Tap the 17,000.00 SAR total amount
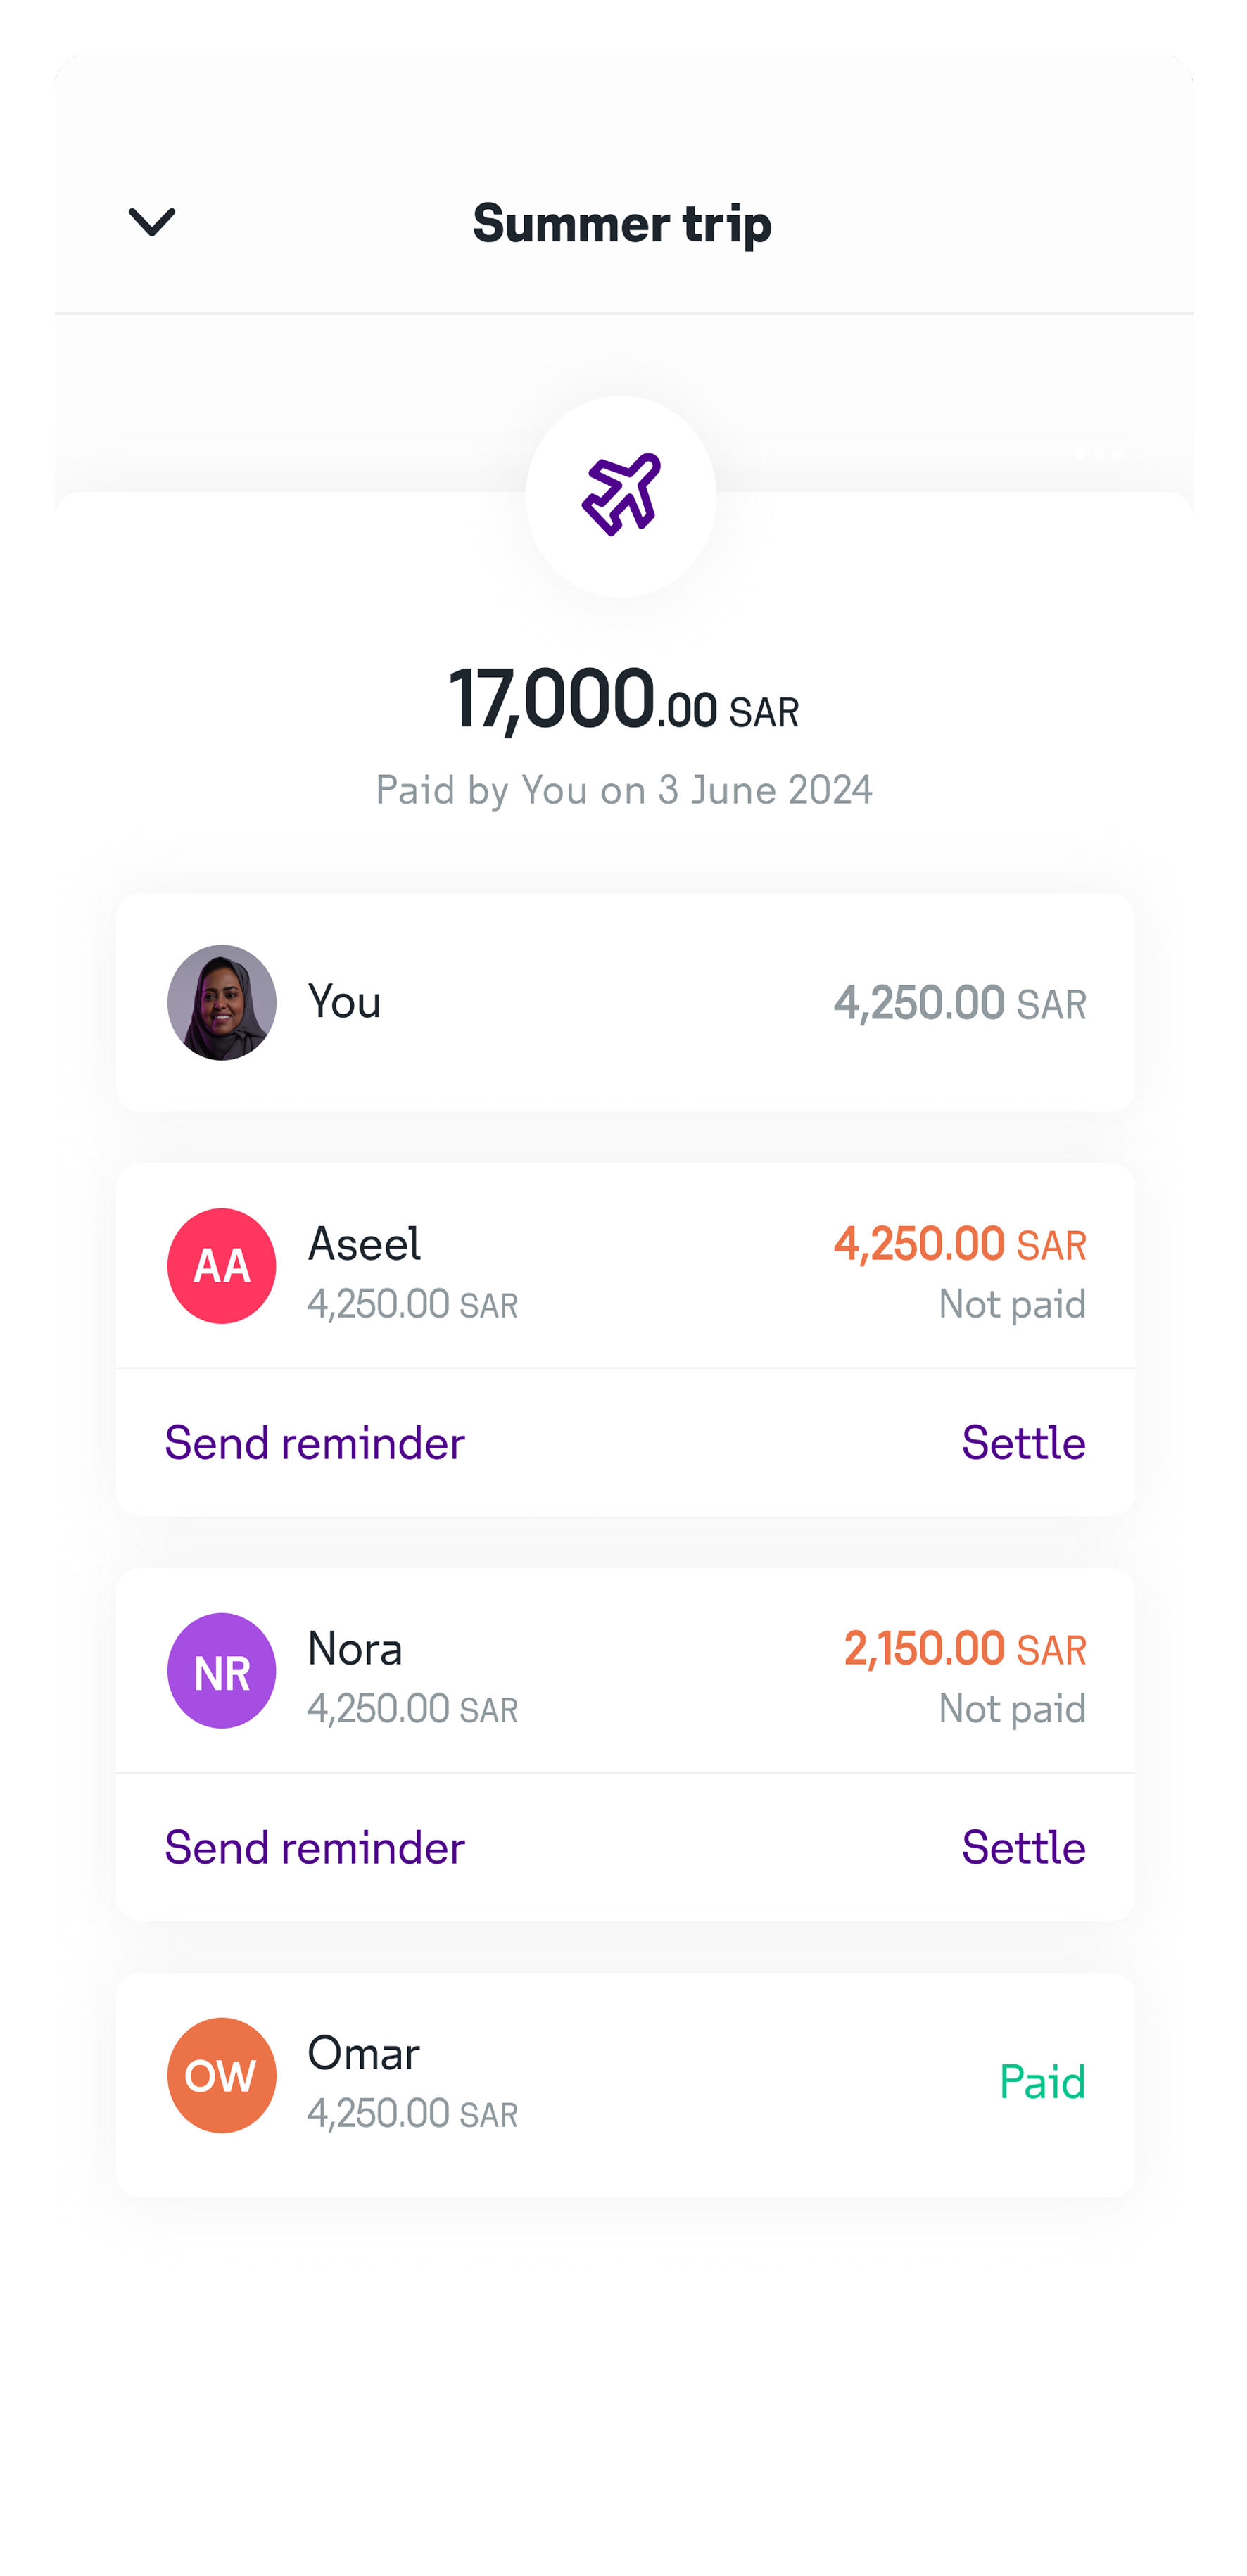 (623, 700)
